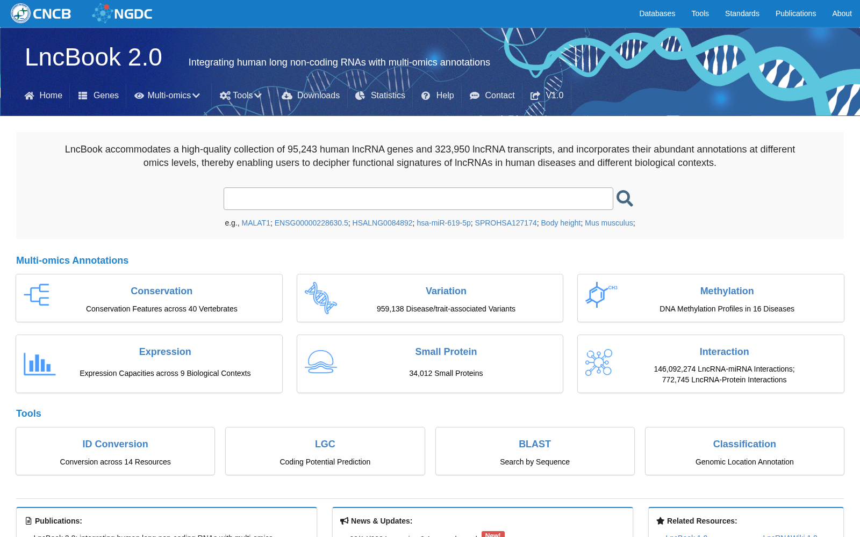Click the Coding Potential Prediction text
The height and width of the screenshot is (537, 860).
coord(325,462)
